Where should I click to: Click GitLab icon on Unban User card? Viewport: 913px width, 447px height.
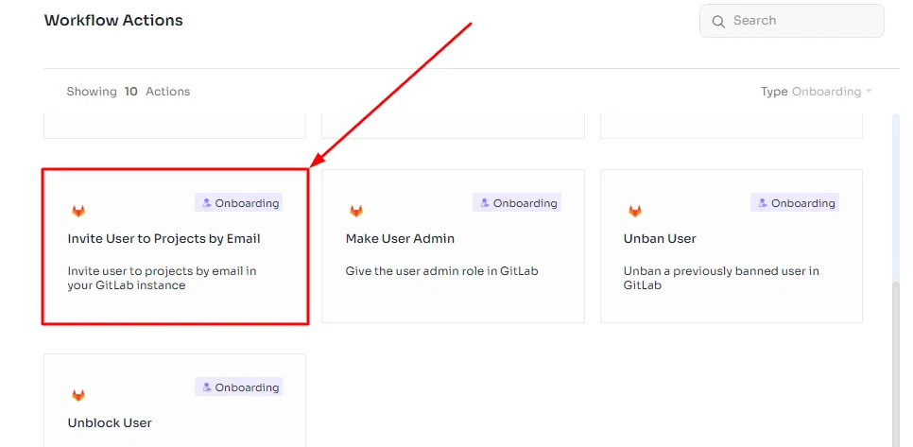point(635,211)
